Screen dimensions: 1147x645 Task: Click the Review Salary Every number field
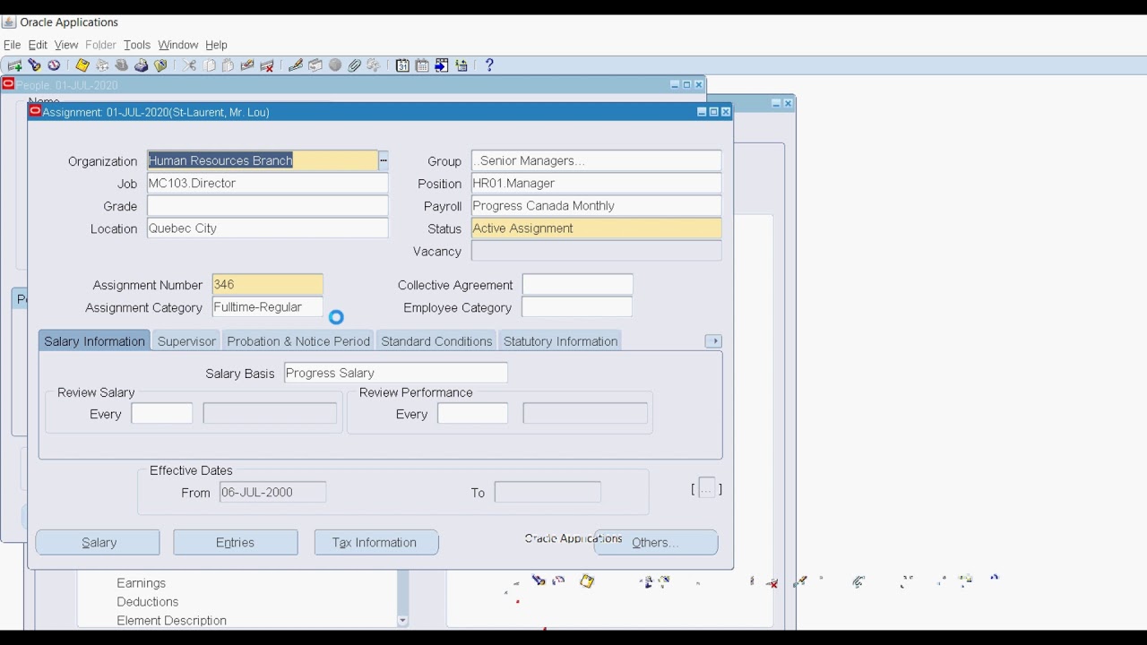tap(161, 414)
